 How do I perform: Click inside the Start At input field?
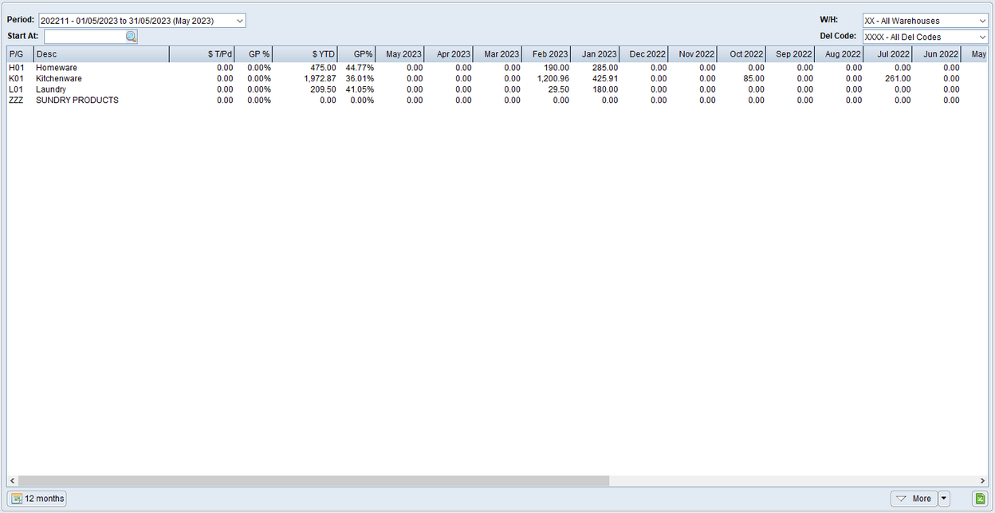click(x=84, y=36)
